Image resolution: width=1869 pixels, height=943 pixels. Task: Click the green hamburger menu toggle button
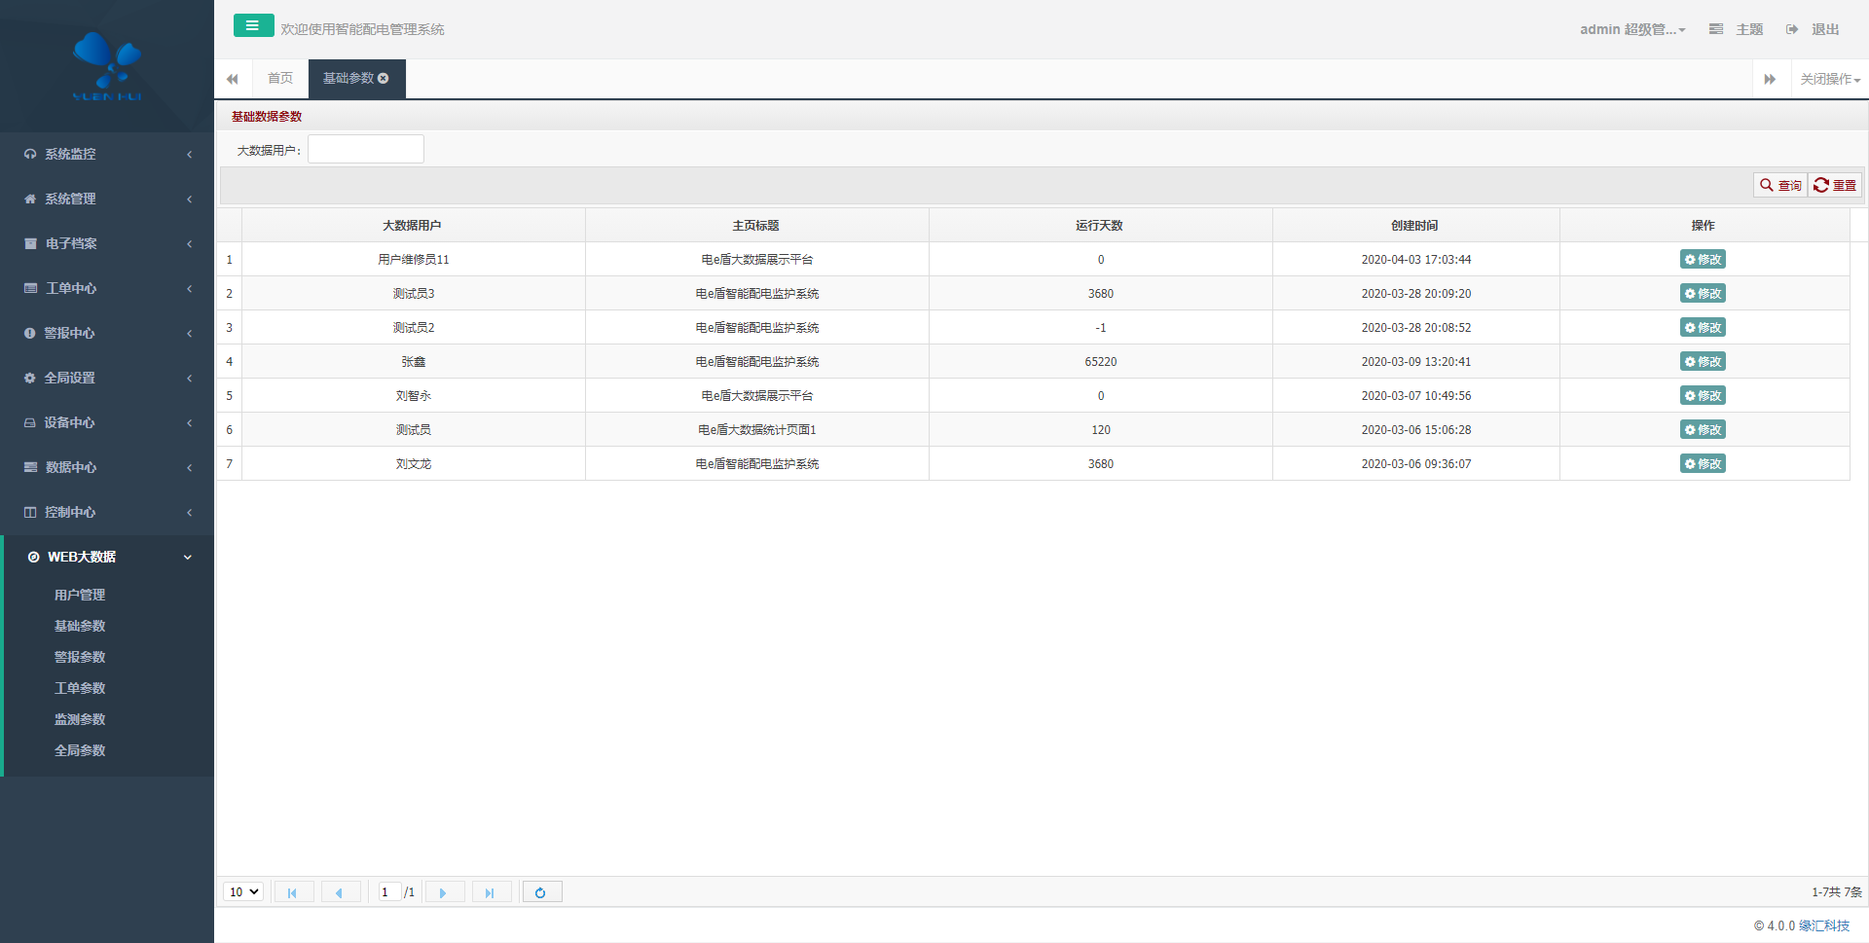coord(253,26)
